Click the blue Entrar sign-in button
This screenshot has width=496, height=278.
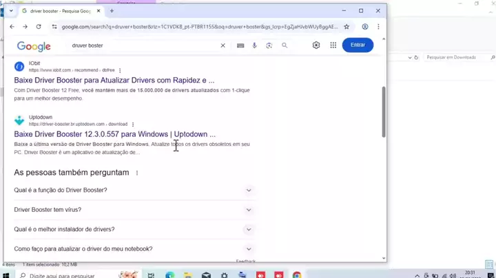click(x=358, y=45)
